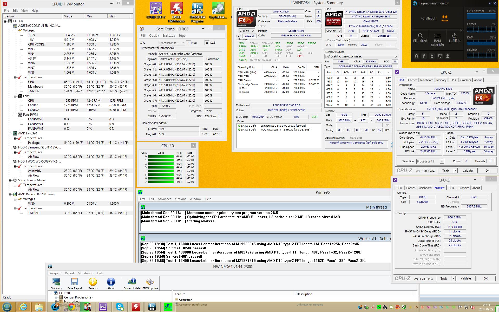Click Tools button in CPU-Z timings window
499x312 pixels.
[x=444, y=278]
